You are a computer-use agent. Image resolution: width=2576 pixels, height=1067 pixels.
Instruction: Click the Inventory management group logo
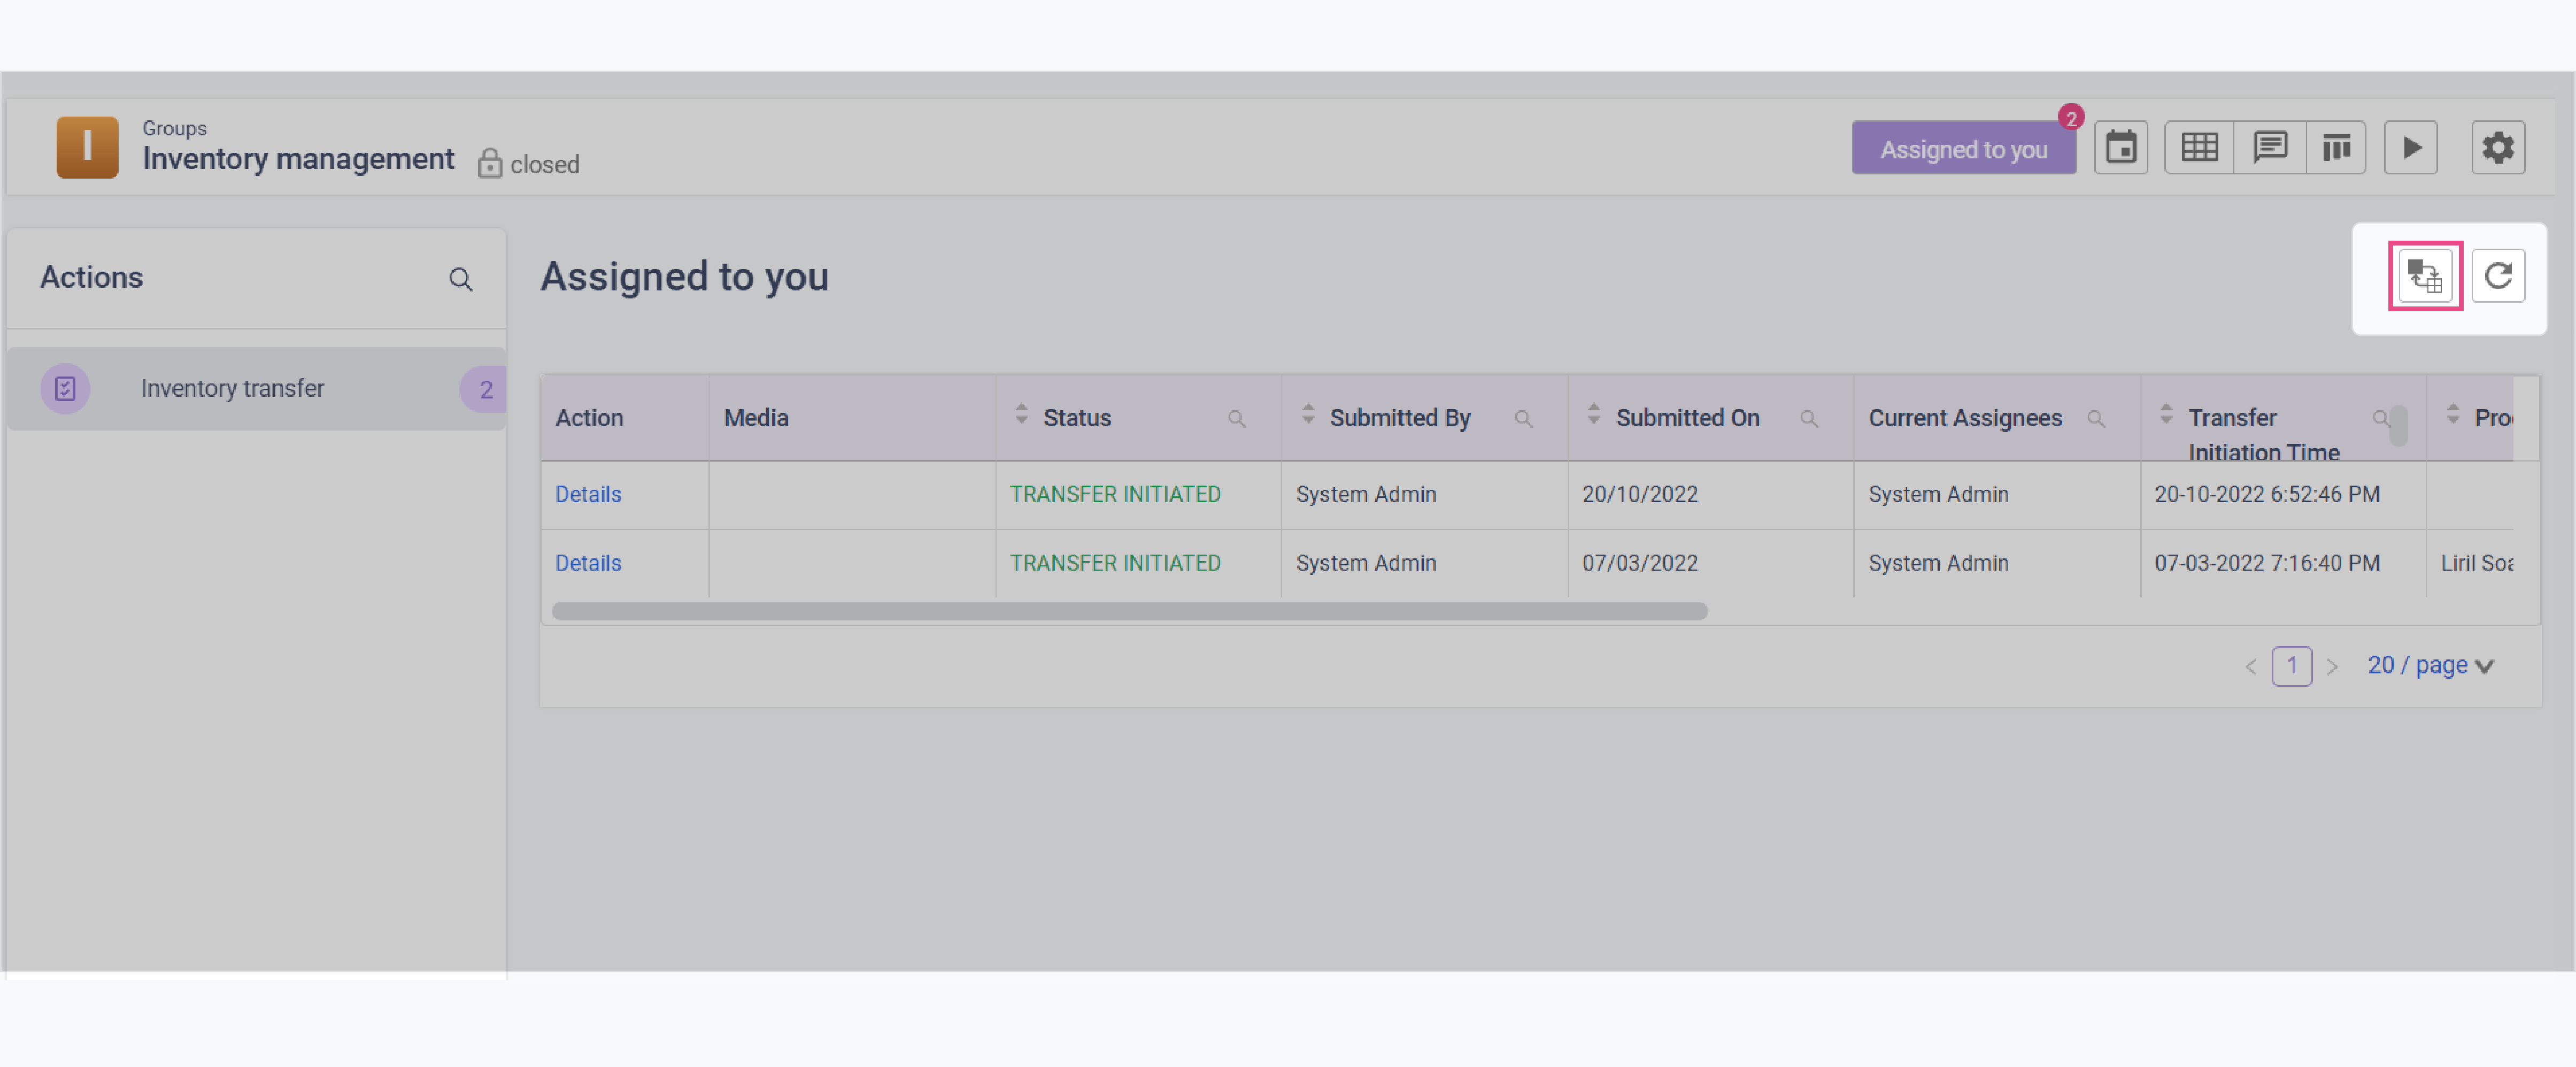87,148
